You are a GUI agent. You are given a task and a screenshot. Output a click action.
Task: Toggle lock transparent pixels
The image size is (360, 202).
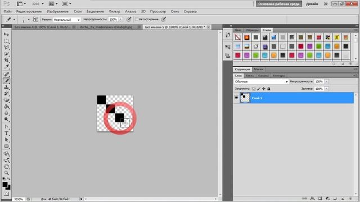click(x=254, y=89)
